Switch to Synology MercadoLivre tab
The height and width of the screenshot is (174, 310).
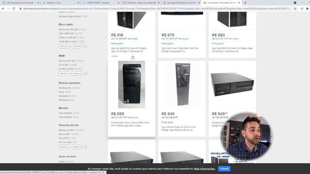pos(181,3)
